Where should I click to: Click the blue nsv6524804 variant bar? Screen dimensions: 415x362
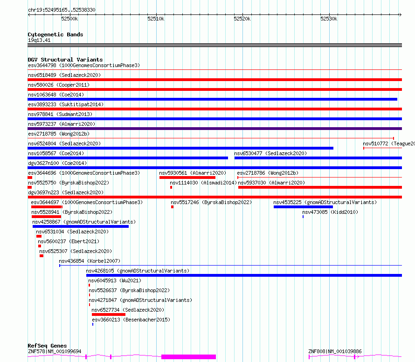click(x=180, y=148)
